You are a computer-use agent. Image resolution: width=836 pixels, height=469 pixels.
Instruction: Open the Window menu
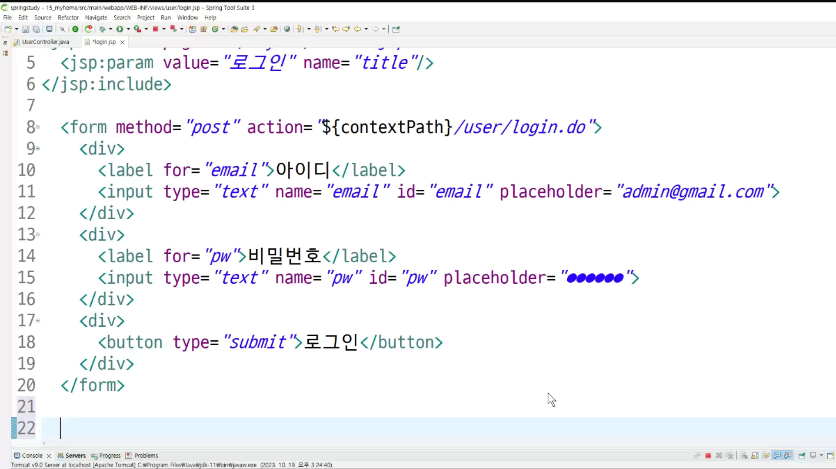pos(188,18)
